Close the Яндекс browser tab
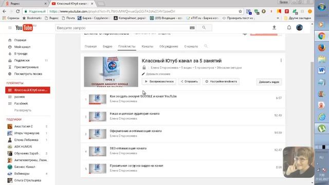The height and width of the screenshot is (185, 329). (x=46, y=4)
